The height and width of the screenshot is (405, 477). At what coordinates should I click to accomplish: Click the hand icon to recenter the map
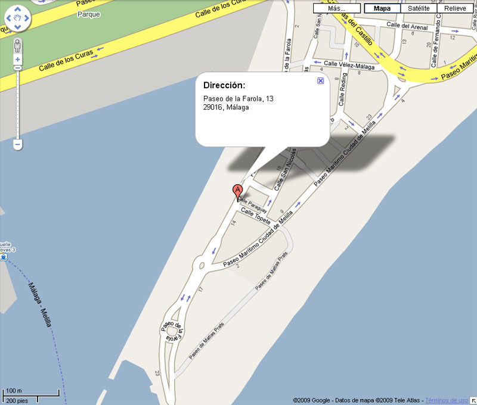point(18,18)
